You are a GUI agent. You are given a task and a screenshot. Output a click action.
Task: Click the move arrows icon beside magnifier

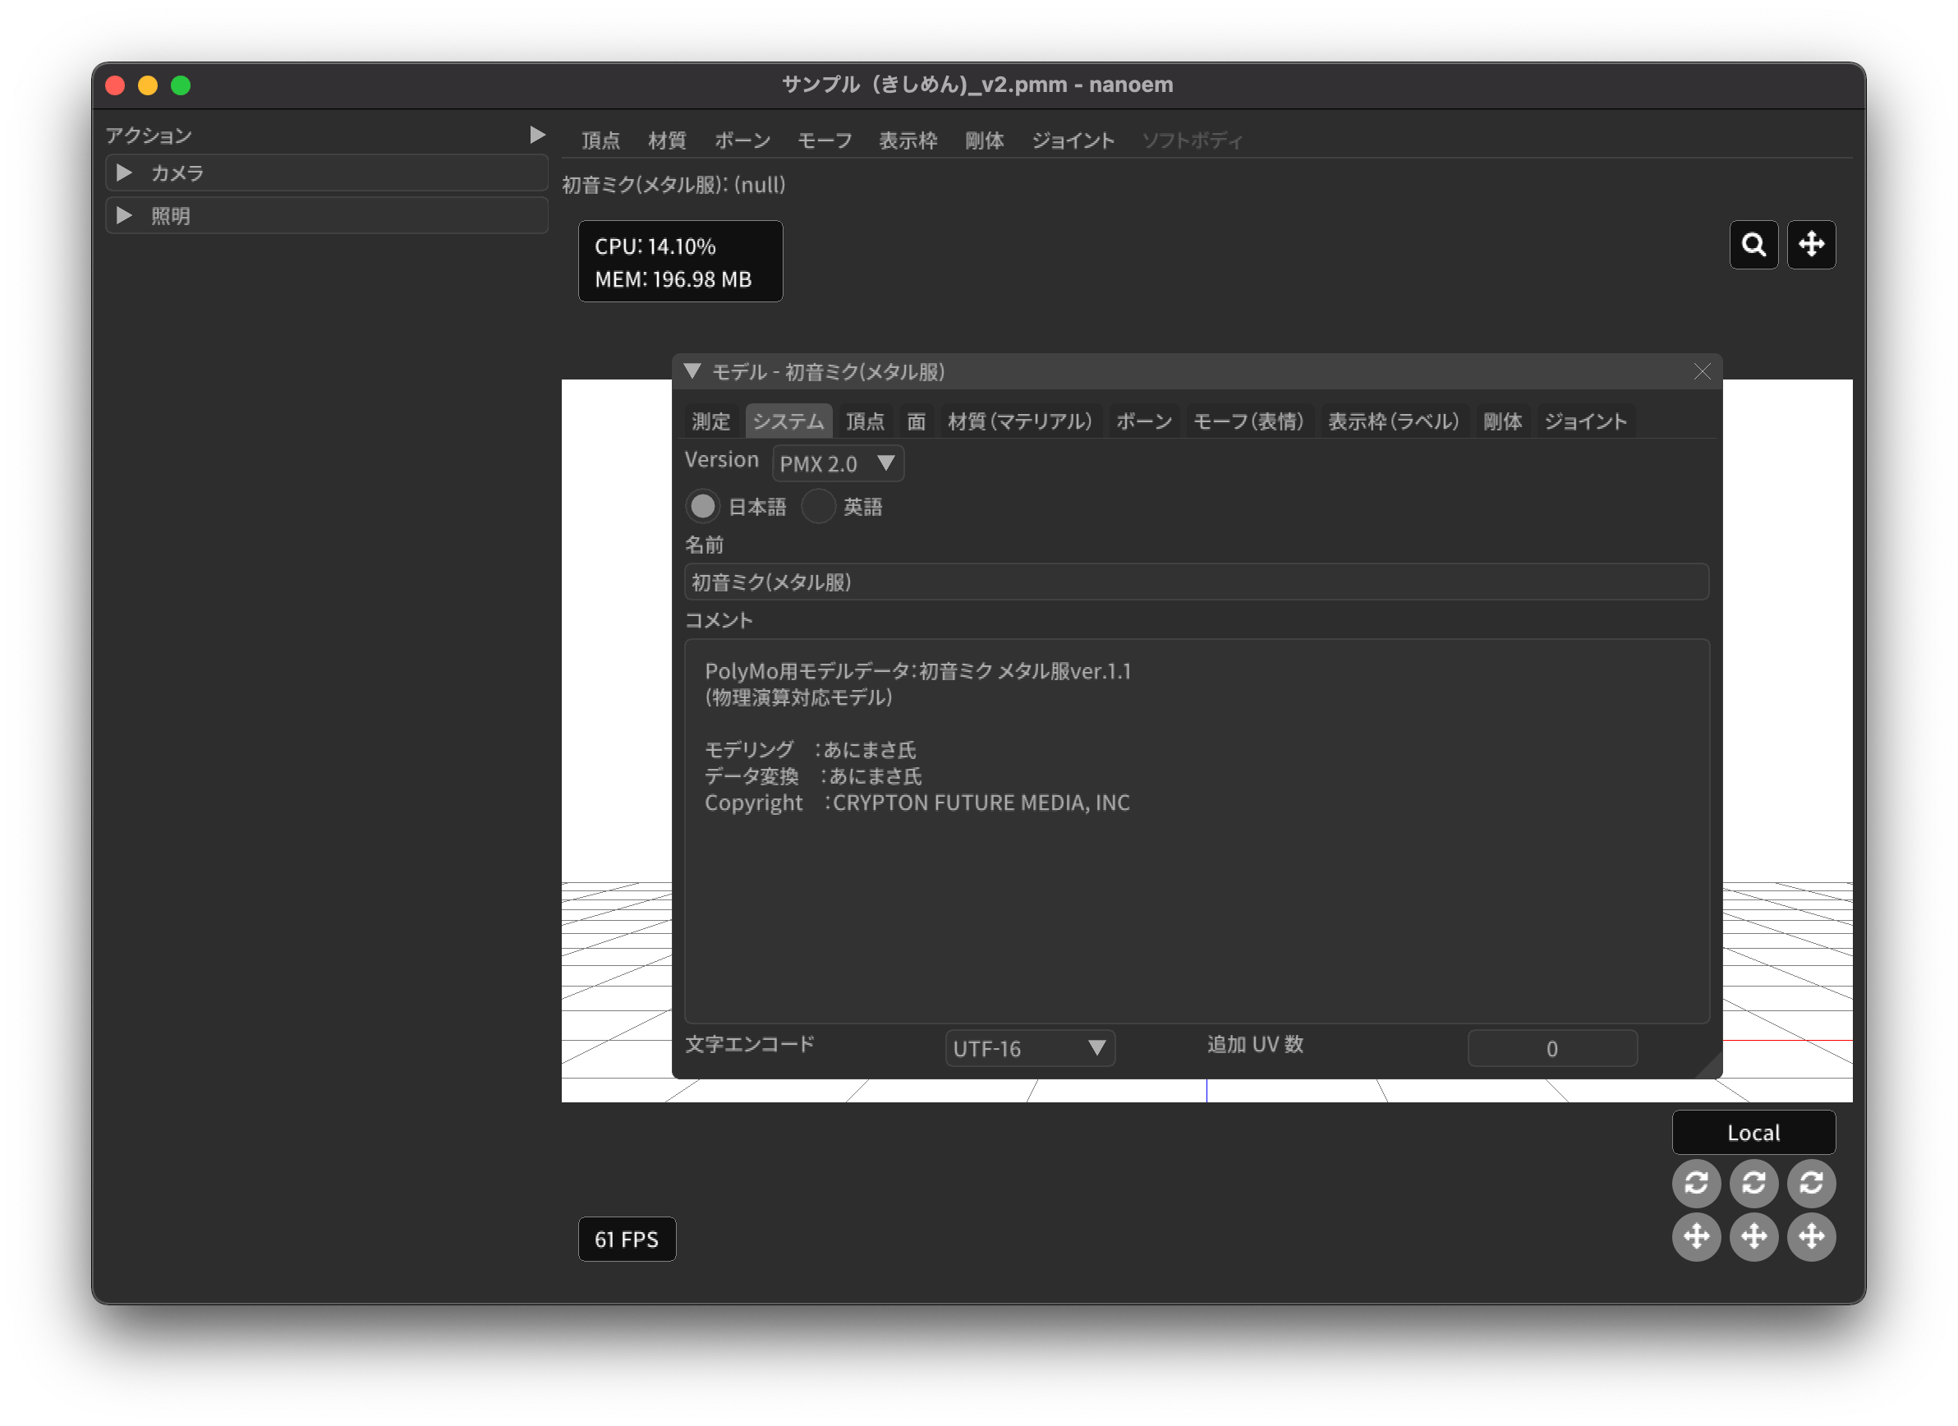(1810, 244)
